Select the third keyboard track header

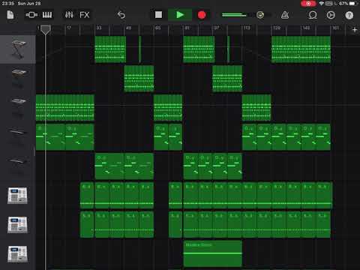point(18,107)
